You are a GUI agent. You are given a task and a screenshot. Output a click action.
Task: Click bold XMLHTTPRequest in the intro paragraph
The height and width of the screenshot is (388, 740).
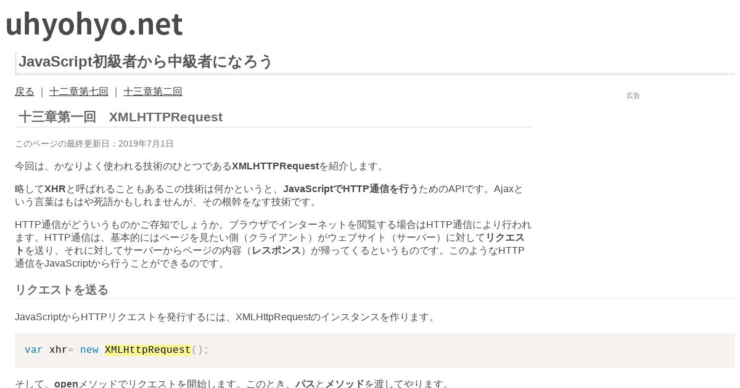276,166
